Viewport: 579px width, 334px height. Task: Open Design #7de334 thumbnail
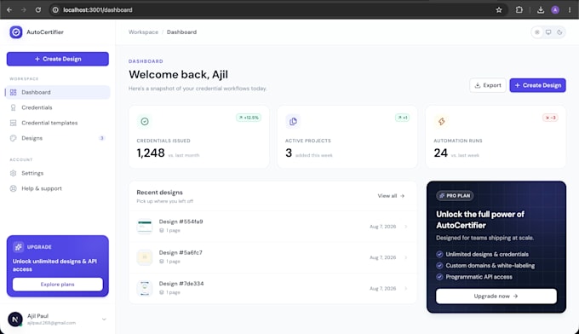pos(145,288)
